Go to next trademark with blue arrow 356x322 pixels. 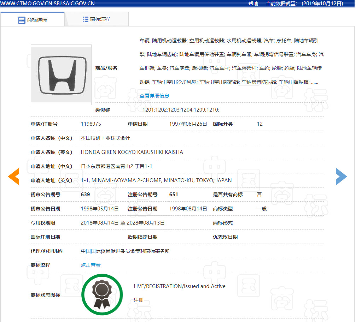point(341,177)
